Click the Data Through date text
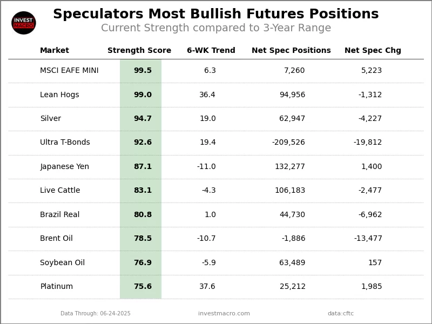Screen dimensions: 432x324 point(96,314)
